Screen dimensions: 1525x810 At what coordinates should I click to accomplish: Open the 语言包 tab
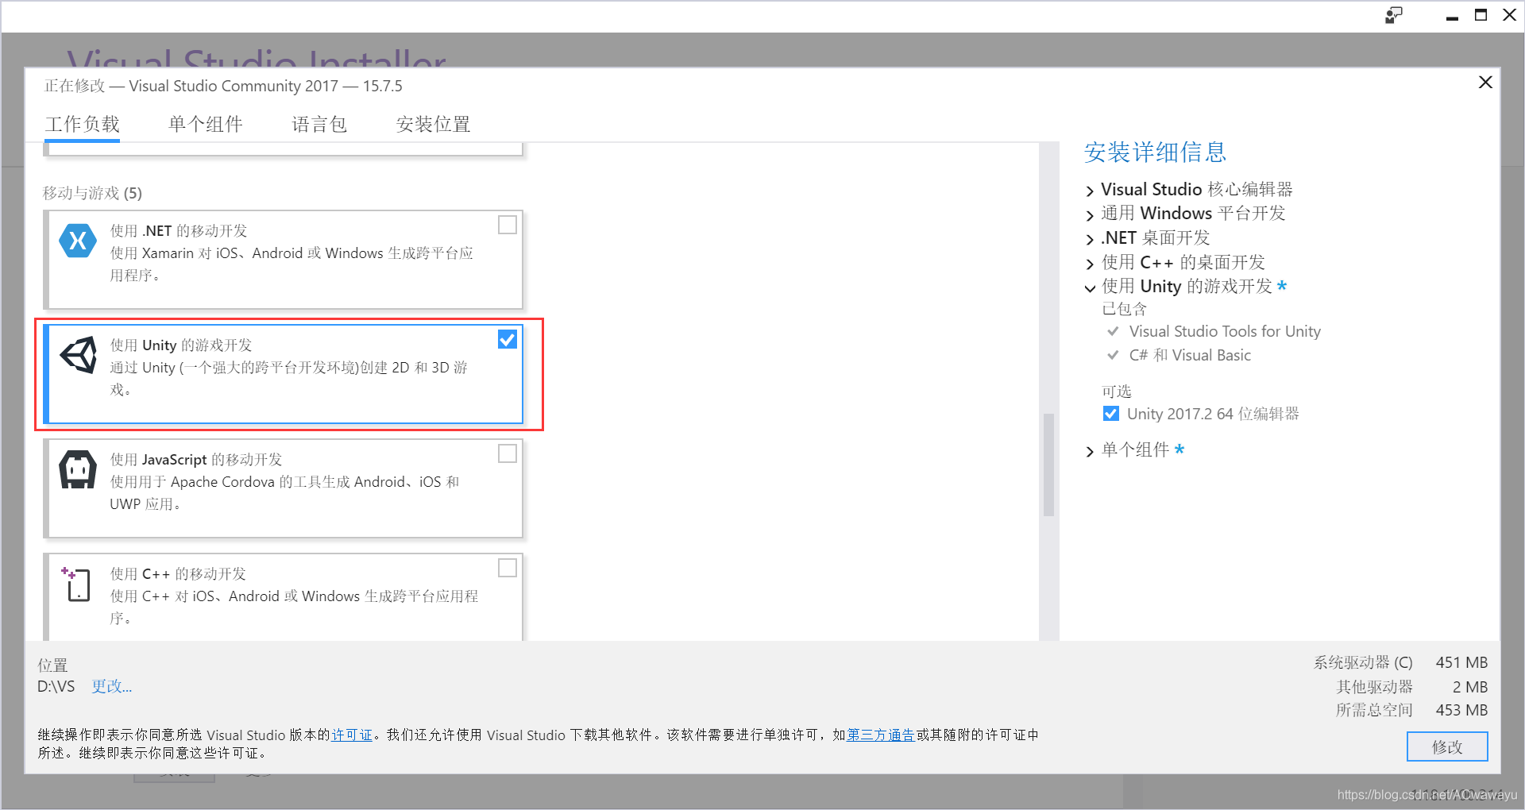point(319,125)
